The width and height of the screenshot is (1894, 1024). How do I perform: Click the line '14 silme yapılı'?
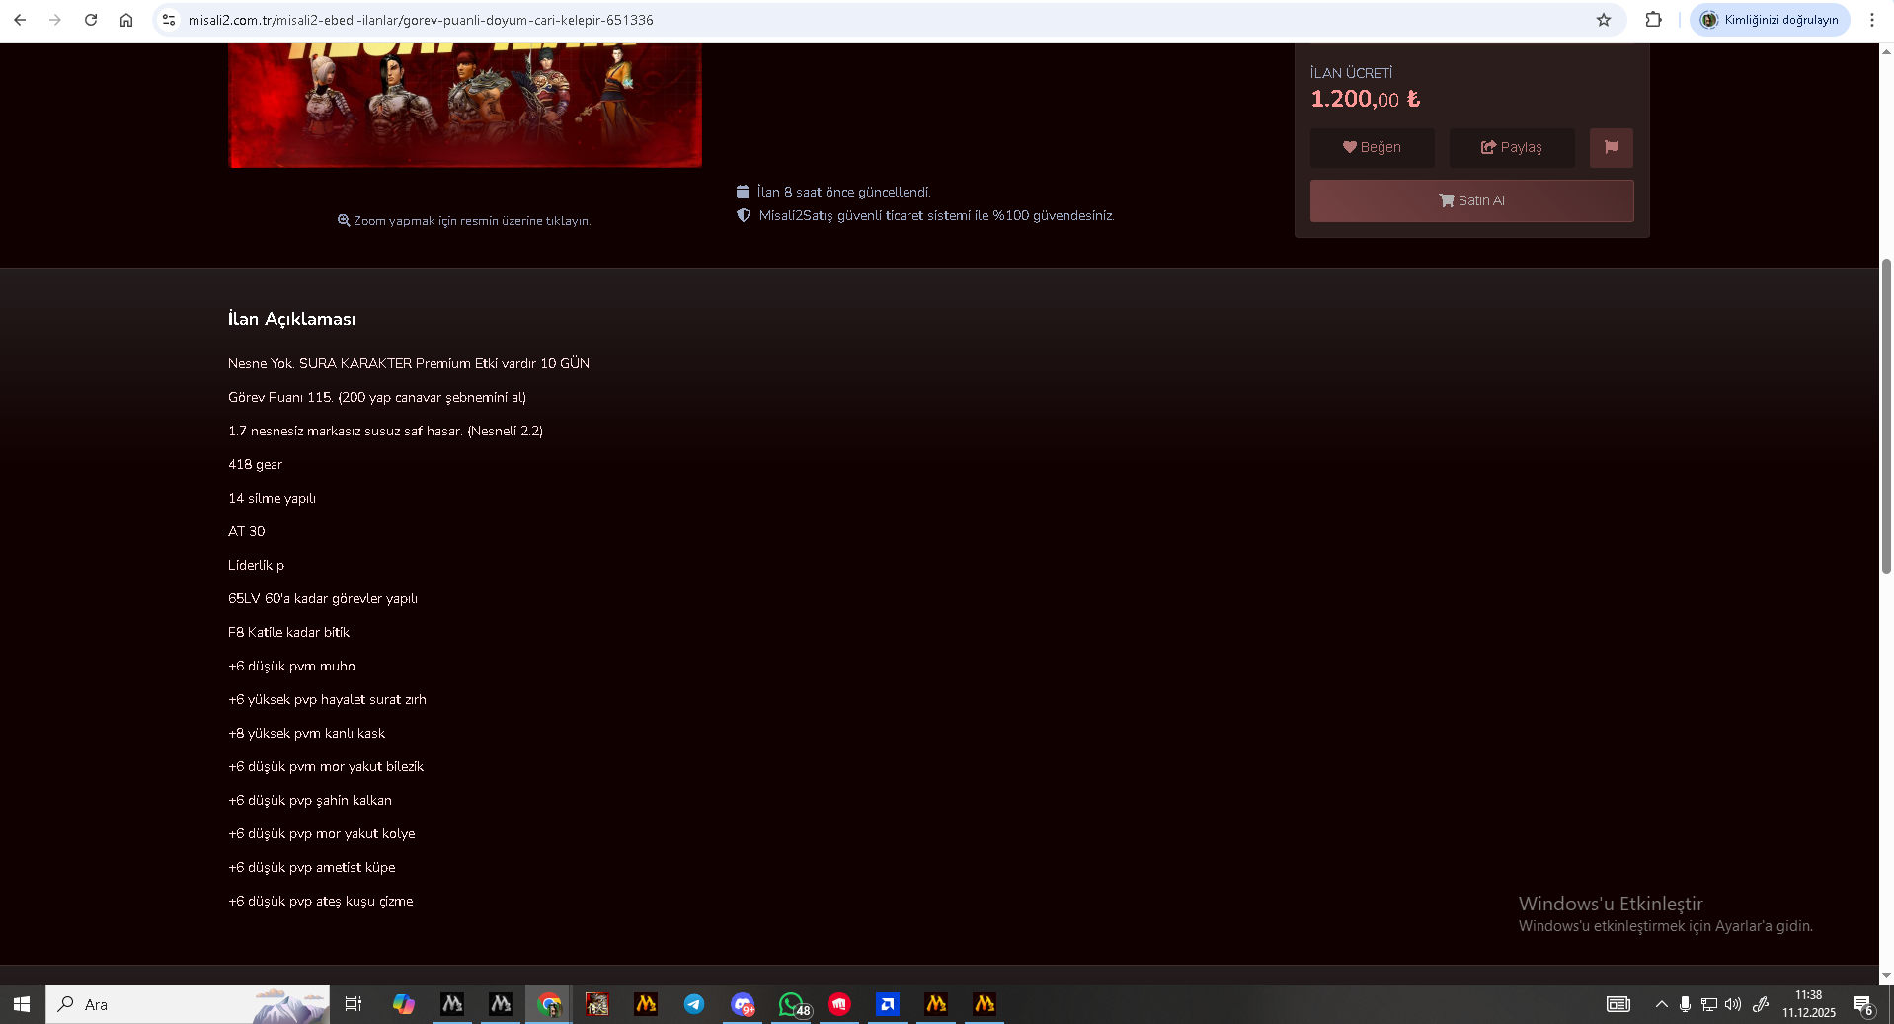272,498
